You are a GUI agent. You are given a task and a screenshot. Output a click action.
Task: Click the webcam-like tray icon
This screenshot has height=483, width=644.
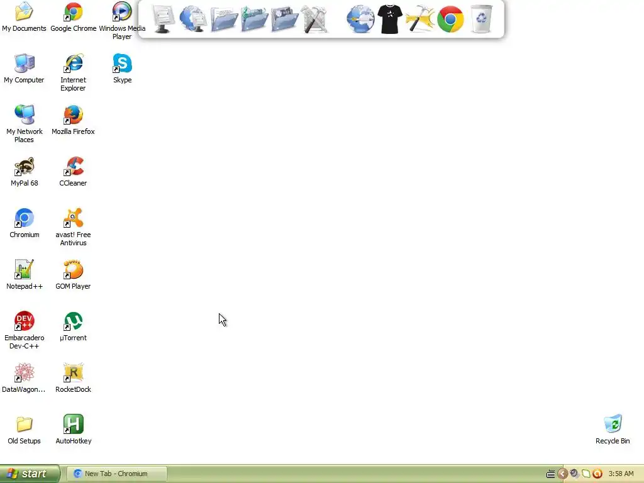[575, 474]
